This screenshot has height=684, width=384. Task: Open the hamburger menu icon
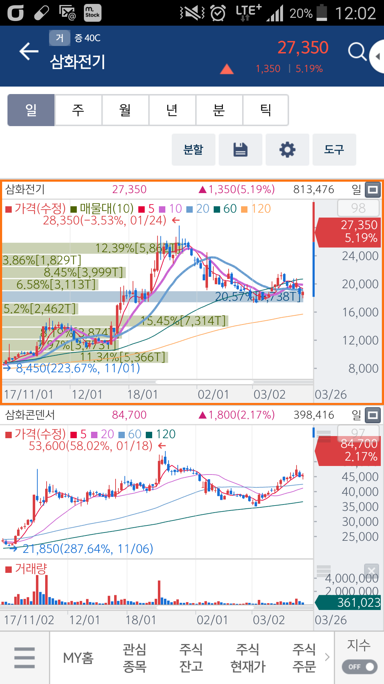[x=25, y=658]
